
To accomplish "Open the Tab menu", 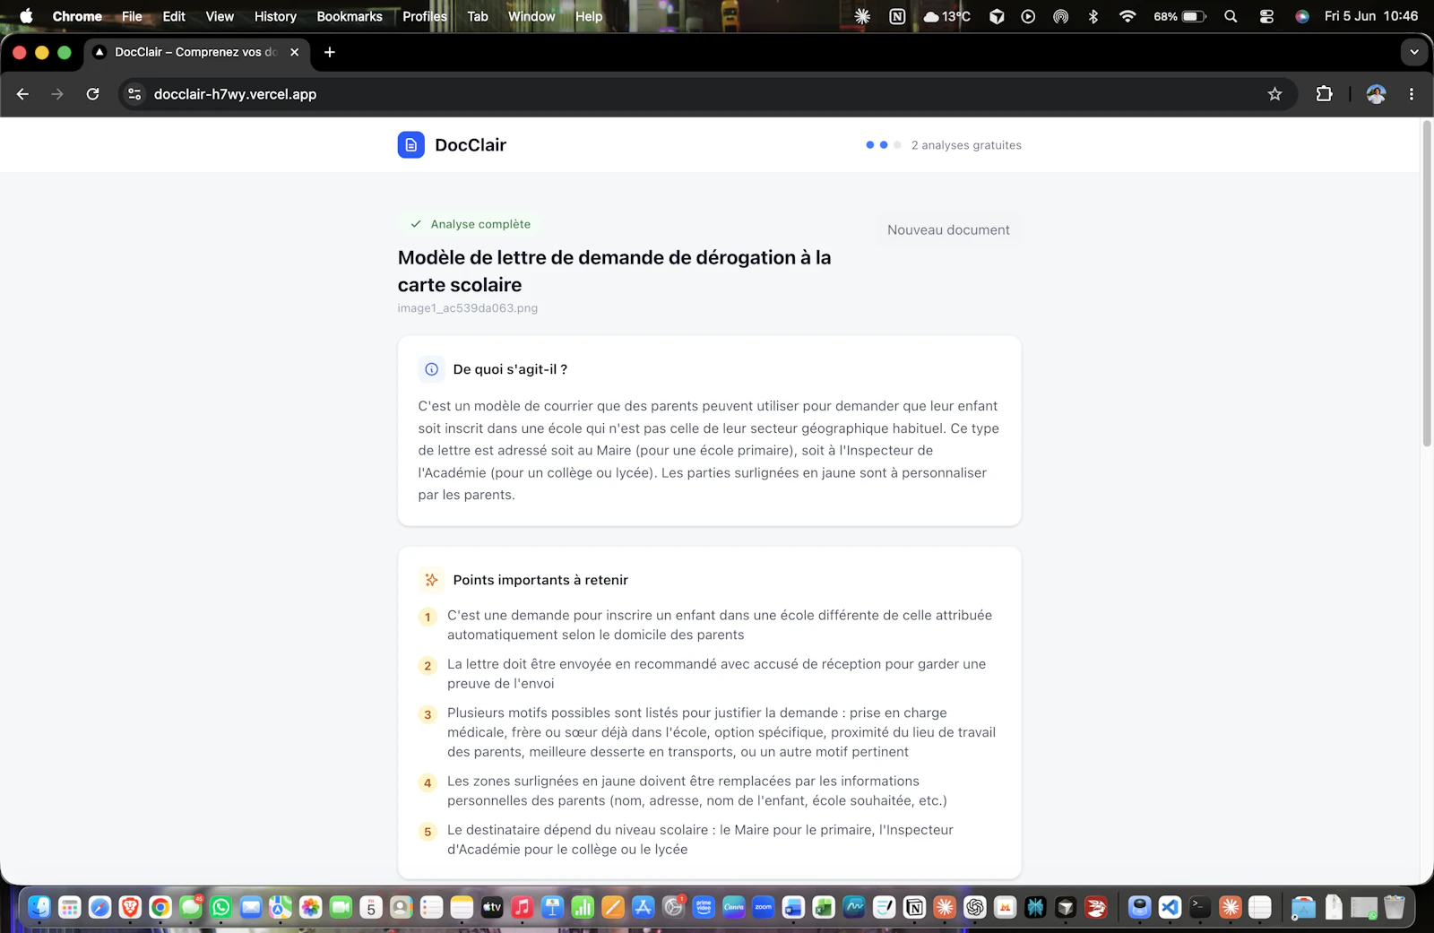I will pyautogui.click(x=478, y=16).
